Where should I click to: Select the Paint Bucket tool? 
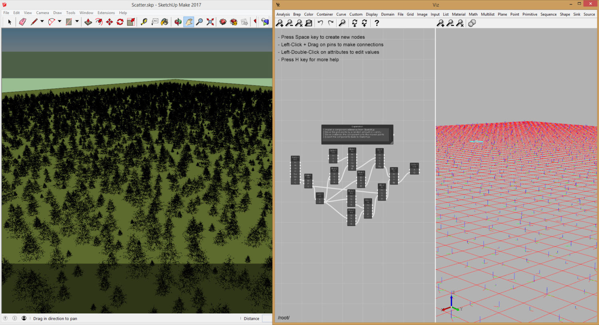(165, 22)
